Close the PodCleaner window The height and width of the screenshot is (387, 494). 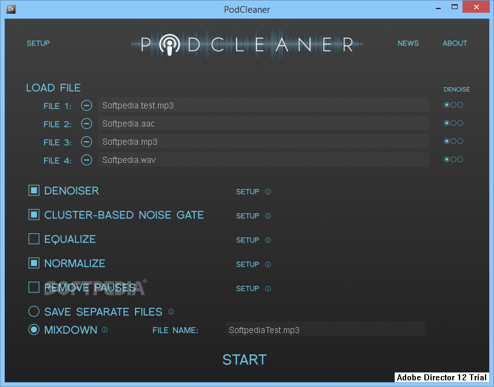coord(476,7)
